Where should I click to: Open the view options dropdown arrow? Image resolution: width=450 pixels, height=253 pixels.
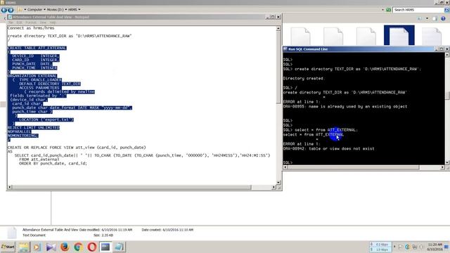(427, 19)
